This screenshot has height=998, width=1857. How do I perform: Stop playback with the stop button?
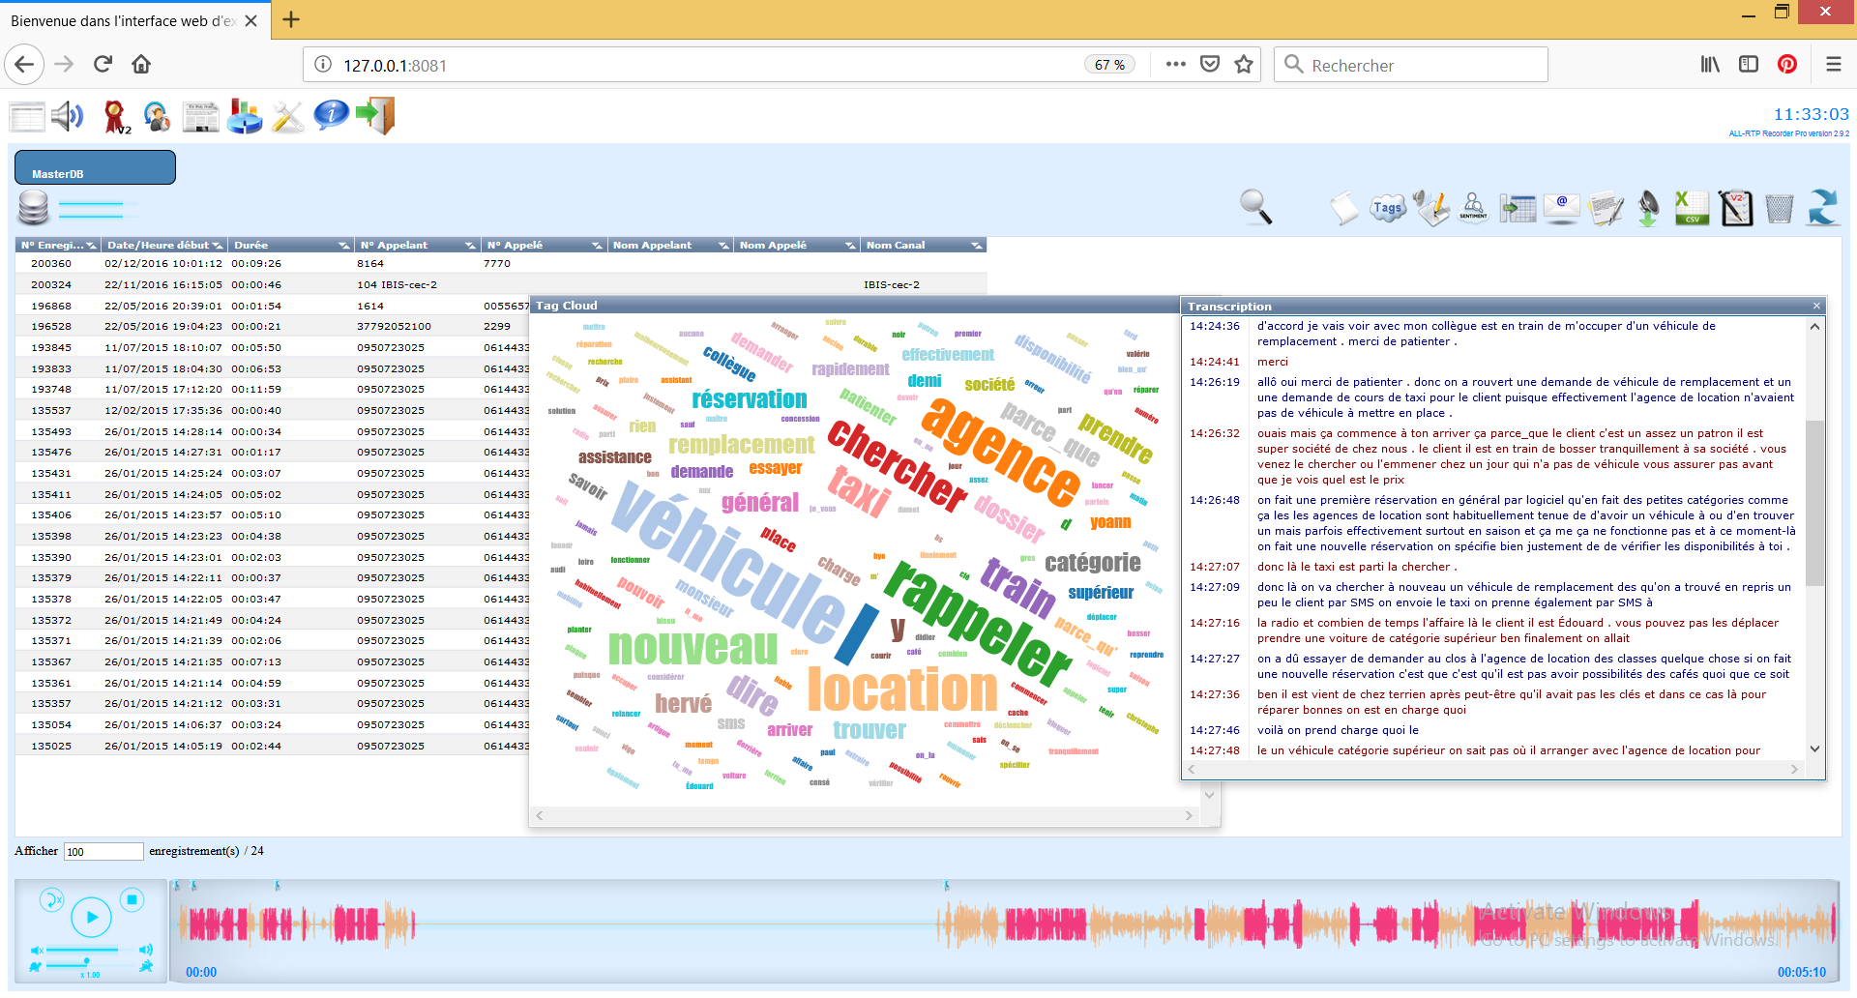point(133,899)
